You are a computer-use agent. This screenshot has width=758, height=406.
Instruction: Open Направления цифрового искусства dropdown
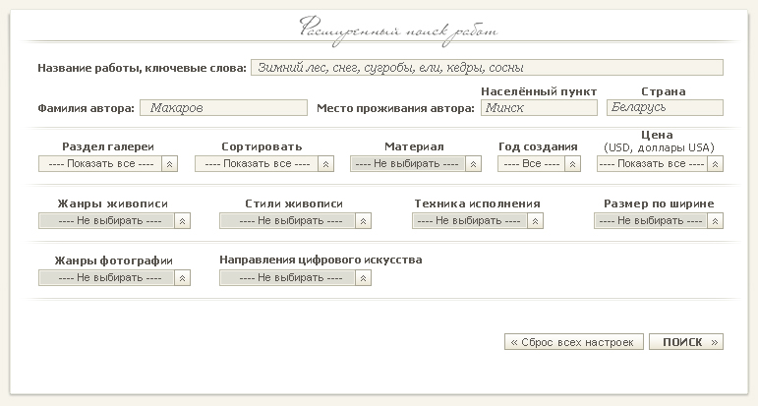[x=295, y=278]
